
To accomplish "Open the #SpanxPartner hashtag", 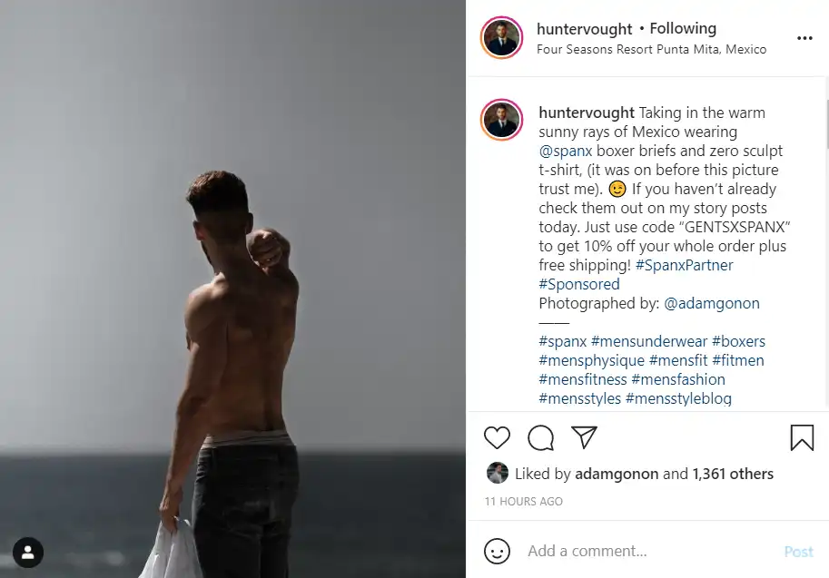I will 684,265.
